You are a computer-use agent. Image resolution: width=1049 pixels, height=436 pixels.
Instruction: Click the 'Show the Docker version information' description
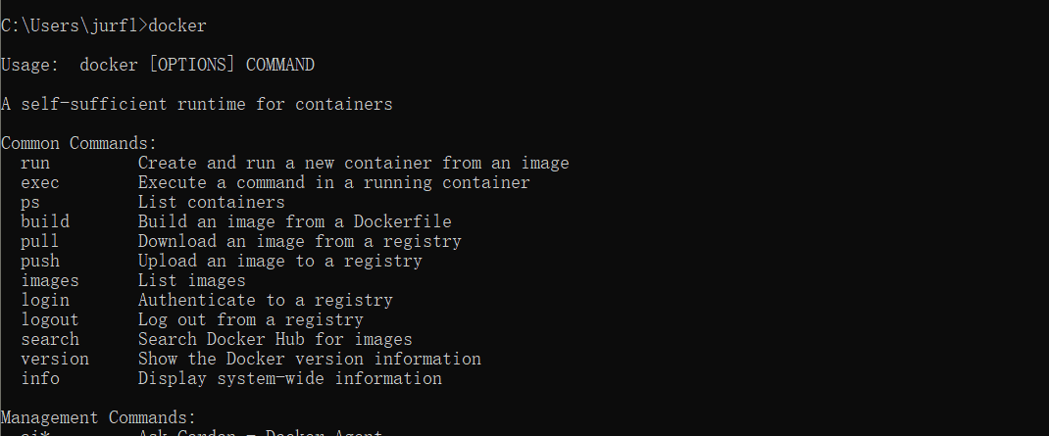click(x=309, y=359)
